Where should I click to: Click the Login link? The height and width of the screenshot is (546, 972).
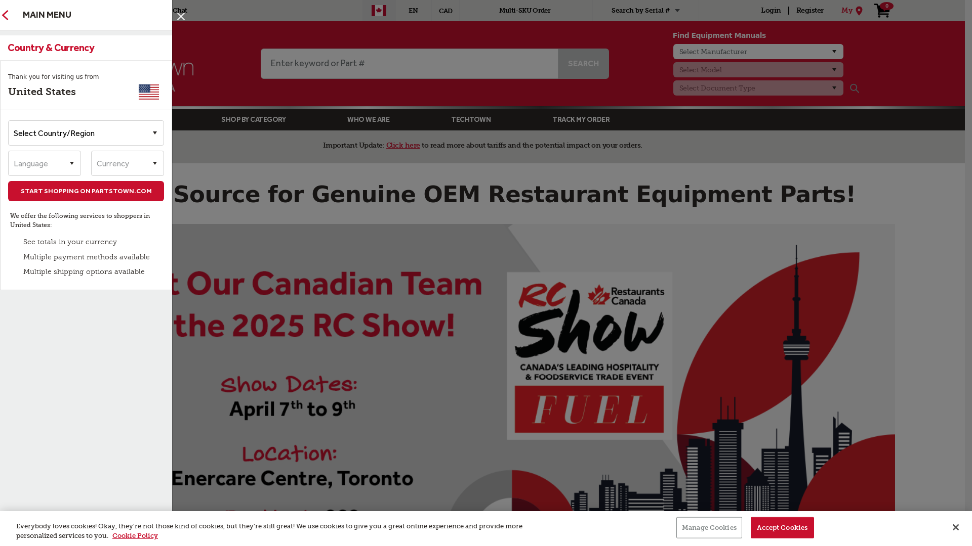pyautogui.click(x=771, y=11)
